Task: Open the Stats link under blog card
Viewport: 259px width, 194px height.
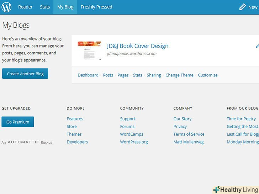Action: click(138, 75)
